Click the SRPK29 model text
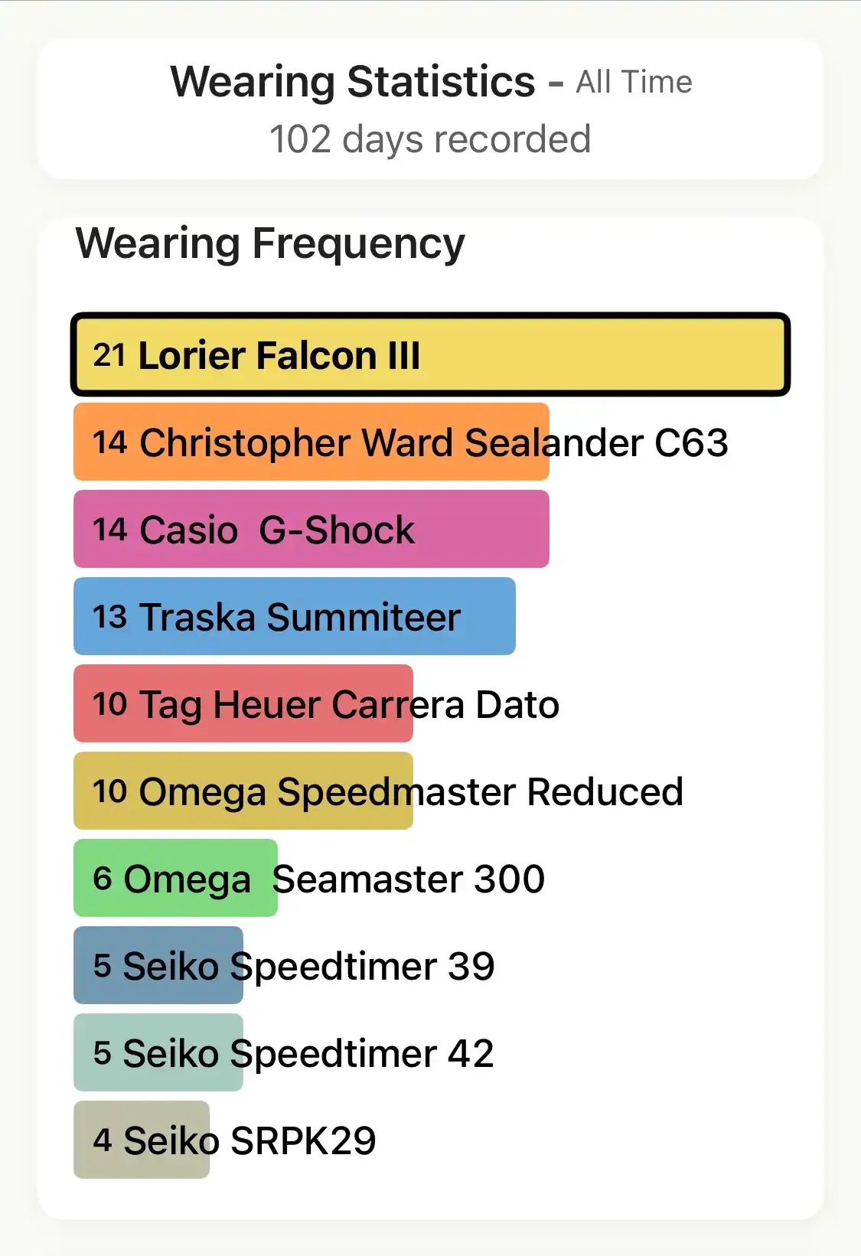This screenshot has width=861, height=1256. coord(303,1140)
